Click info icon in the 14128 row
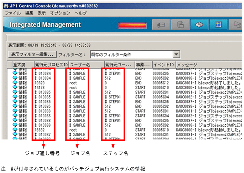Screen dimensions: 244x173 pos(15,87)
